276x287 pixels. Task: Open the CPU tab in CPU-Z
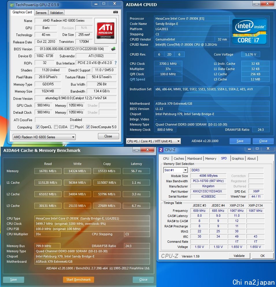[166, 159]
